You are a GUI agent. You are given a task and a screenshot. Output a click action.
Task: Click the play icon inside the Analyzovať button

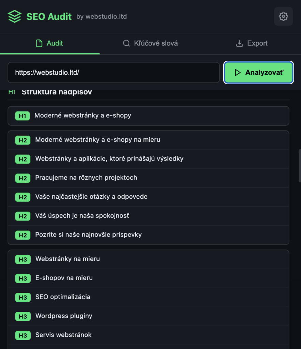click(238, 72)
